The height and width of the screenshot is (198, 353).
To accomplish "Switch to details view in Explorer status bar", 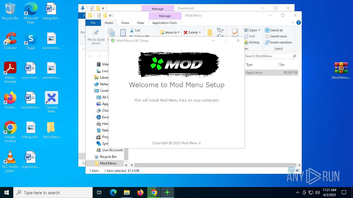I will (292, 170).
